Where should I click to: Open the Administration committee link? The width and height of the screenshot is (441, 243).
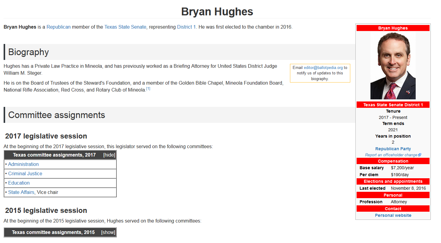[23, 164]
